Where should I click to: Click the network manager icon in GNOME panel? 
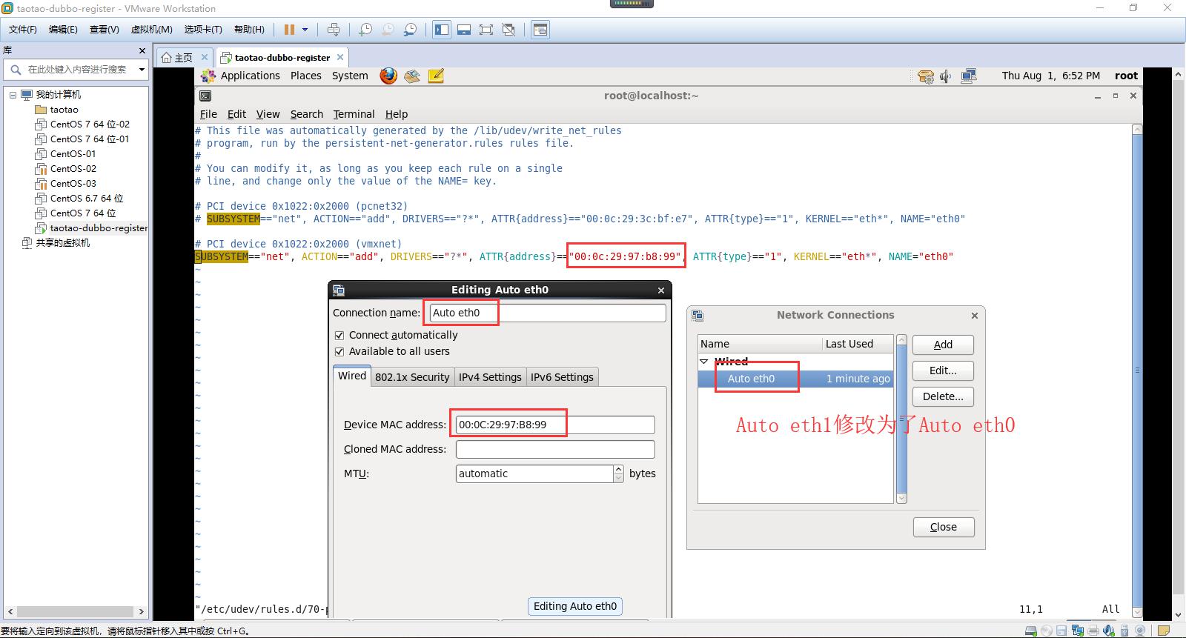(x=968, y=76)
